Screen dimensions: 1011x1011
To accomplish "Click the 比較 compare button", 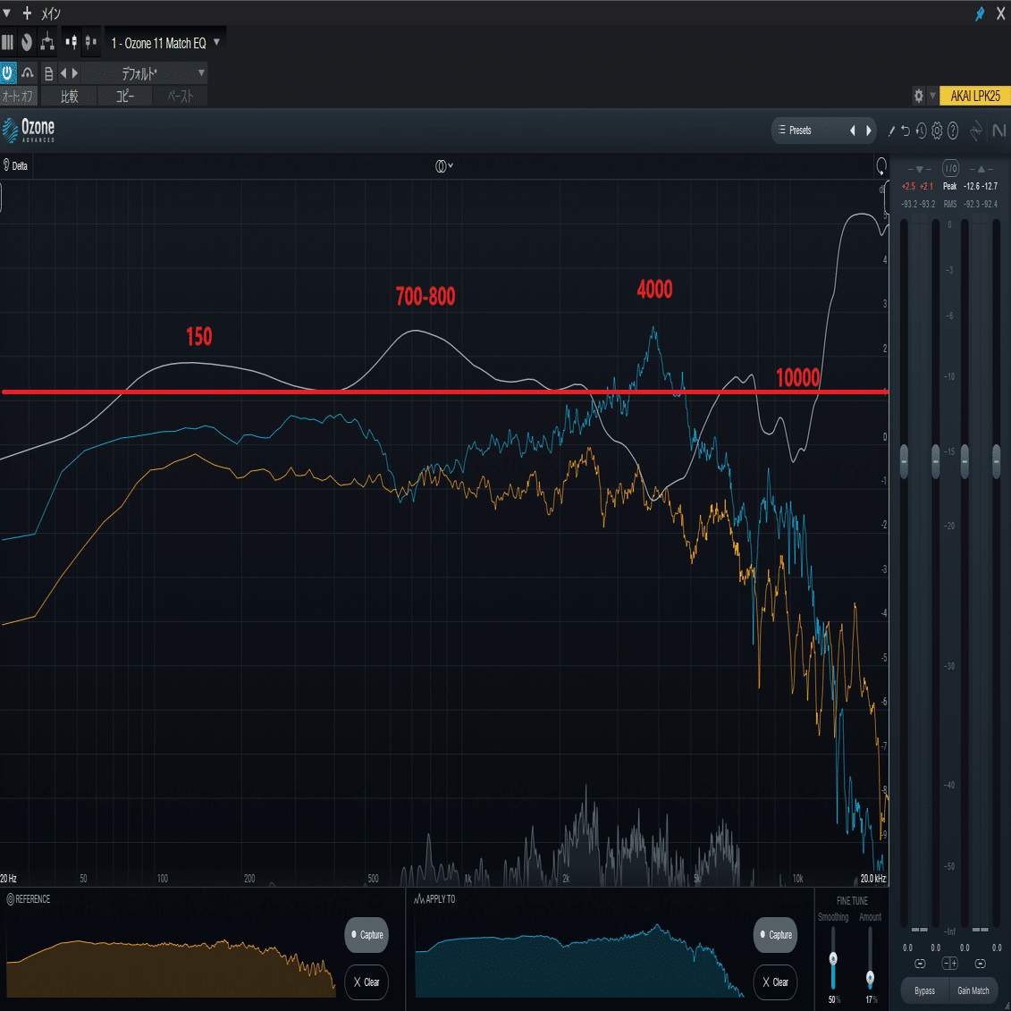I will click(69, 96).
